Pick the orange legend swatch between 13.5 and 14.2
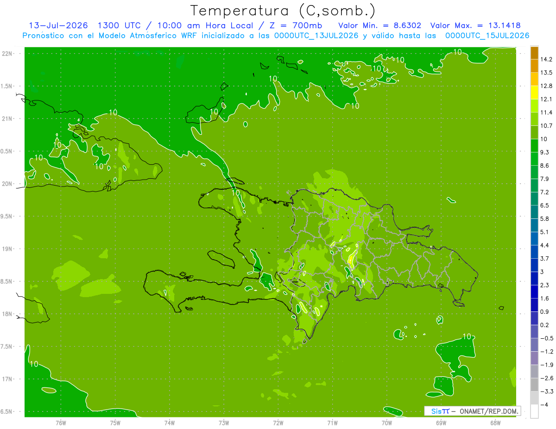This screenshot has width=556, height=429. point(534,66)
